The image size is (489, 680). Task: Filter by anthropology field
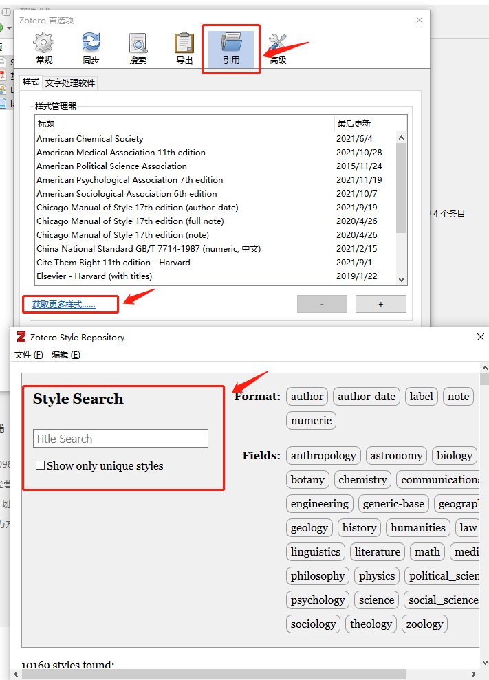pyautogui.click(x=323, y=455)
